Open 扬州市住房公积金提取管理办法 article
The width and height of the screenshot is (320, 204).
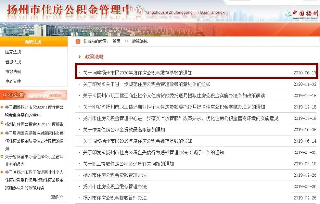[115, 198]
